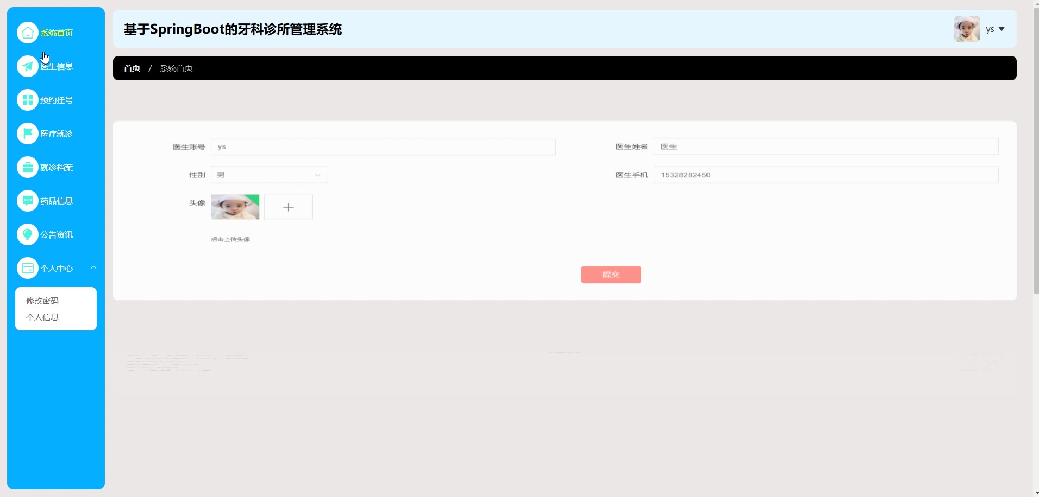Image resolution: width=1039 pixels, height=497 pixels.
Task: Click the briefcase icon for 就诊档案
Action: (27, 167)
